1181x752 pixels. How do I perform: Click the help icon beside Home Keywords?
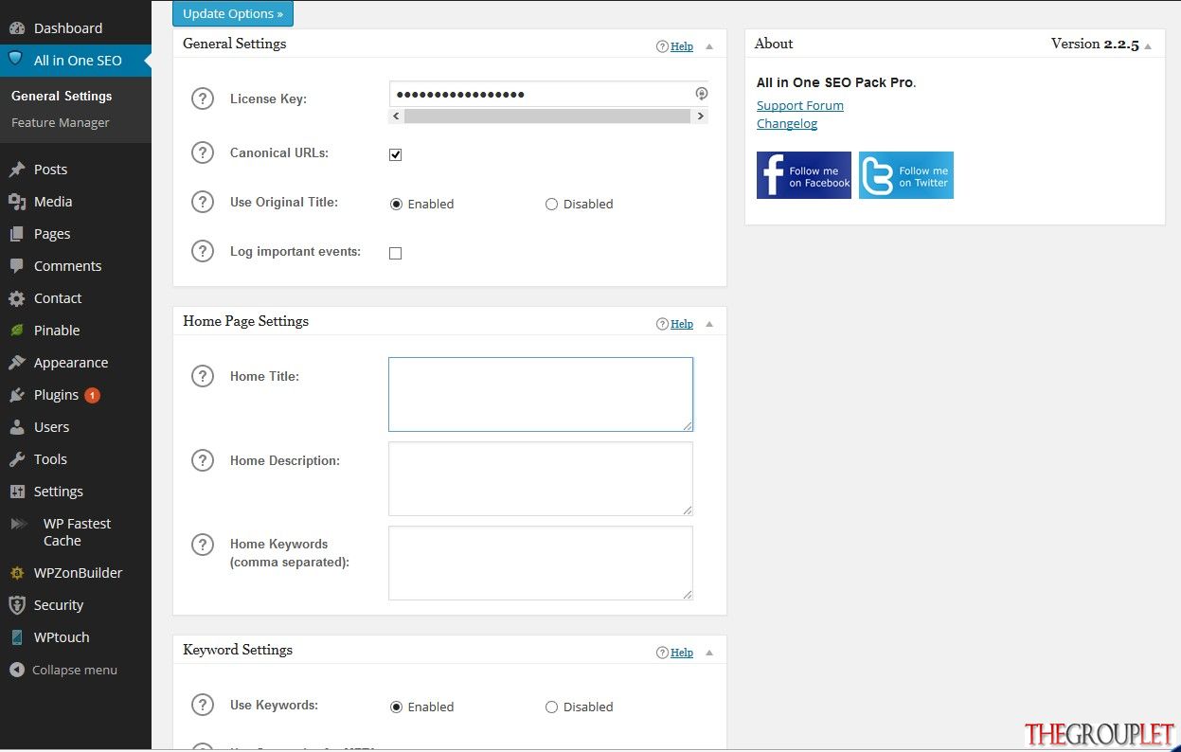point(203,545)
